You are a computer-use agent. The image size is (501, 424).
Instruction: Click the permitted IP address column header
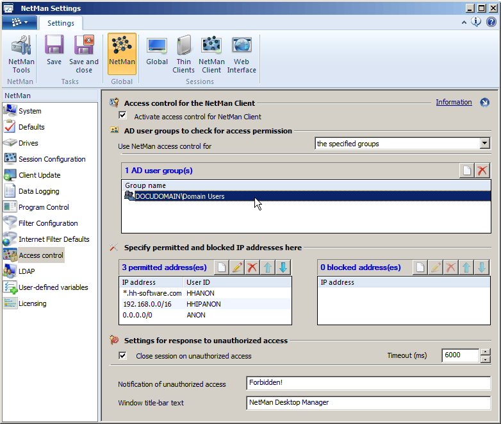tap(151, 282)
